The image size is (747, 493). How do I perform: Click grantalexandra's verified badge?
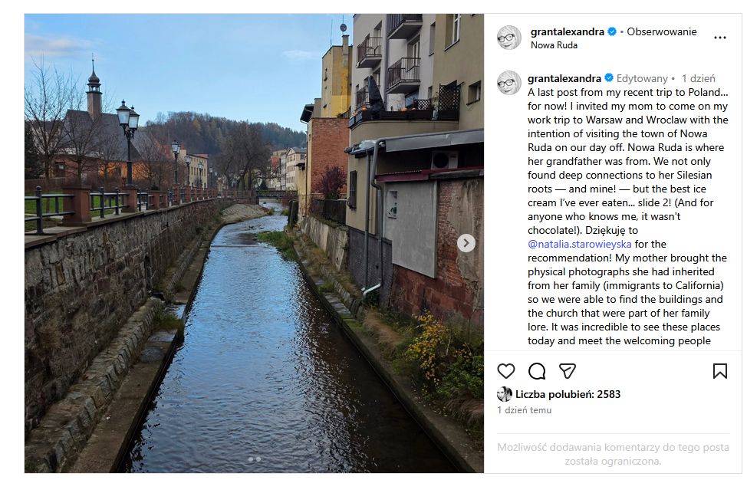click(x=611, y=32)
